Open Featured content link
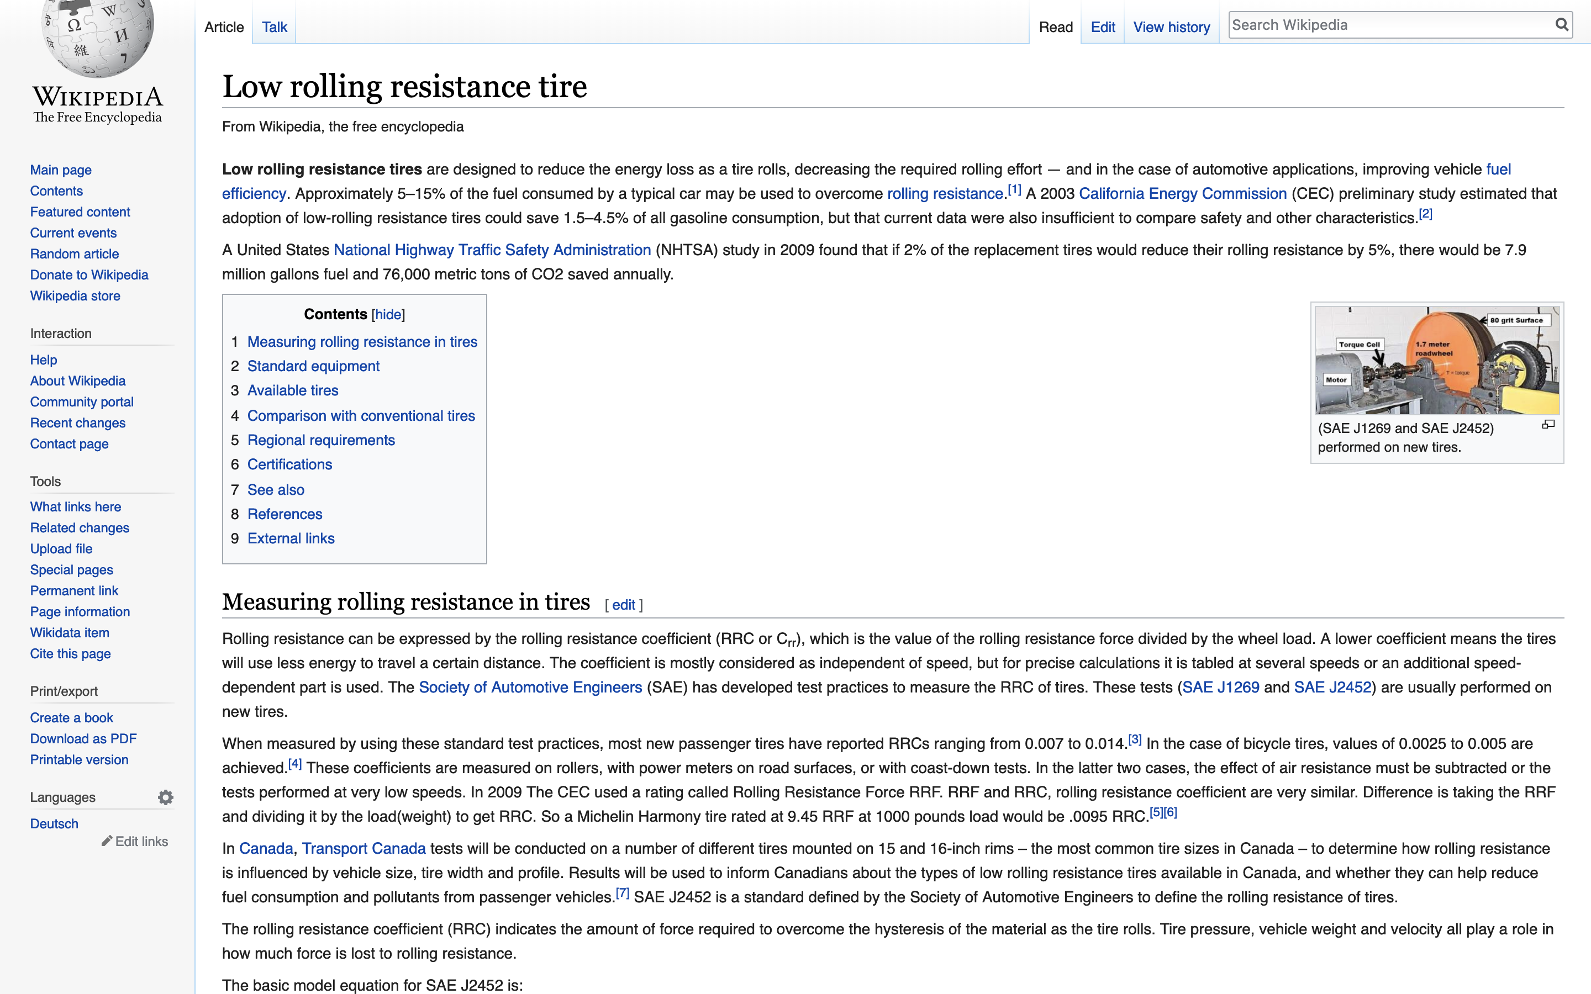Viewport: 1591px width, 994px height. [80, 212]
